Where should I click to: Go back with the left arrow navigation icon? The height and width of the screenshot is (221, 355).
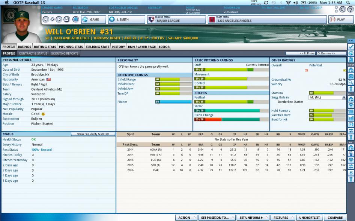[x=46, y=19]
